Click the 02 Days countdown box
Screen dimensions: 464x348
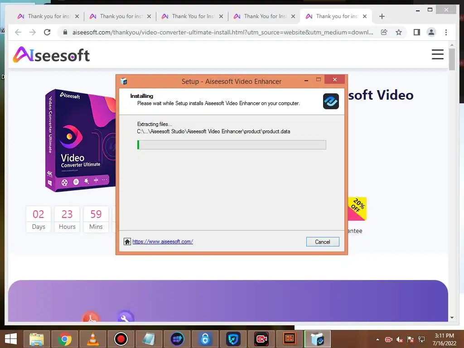tap(39, 219)
